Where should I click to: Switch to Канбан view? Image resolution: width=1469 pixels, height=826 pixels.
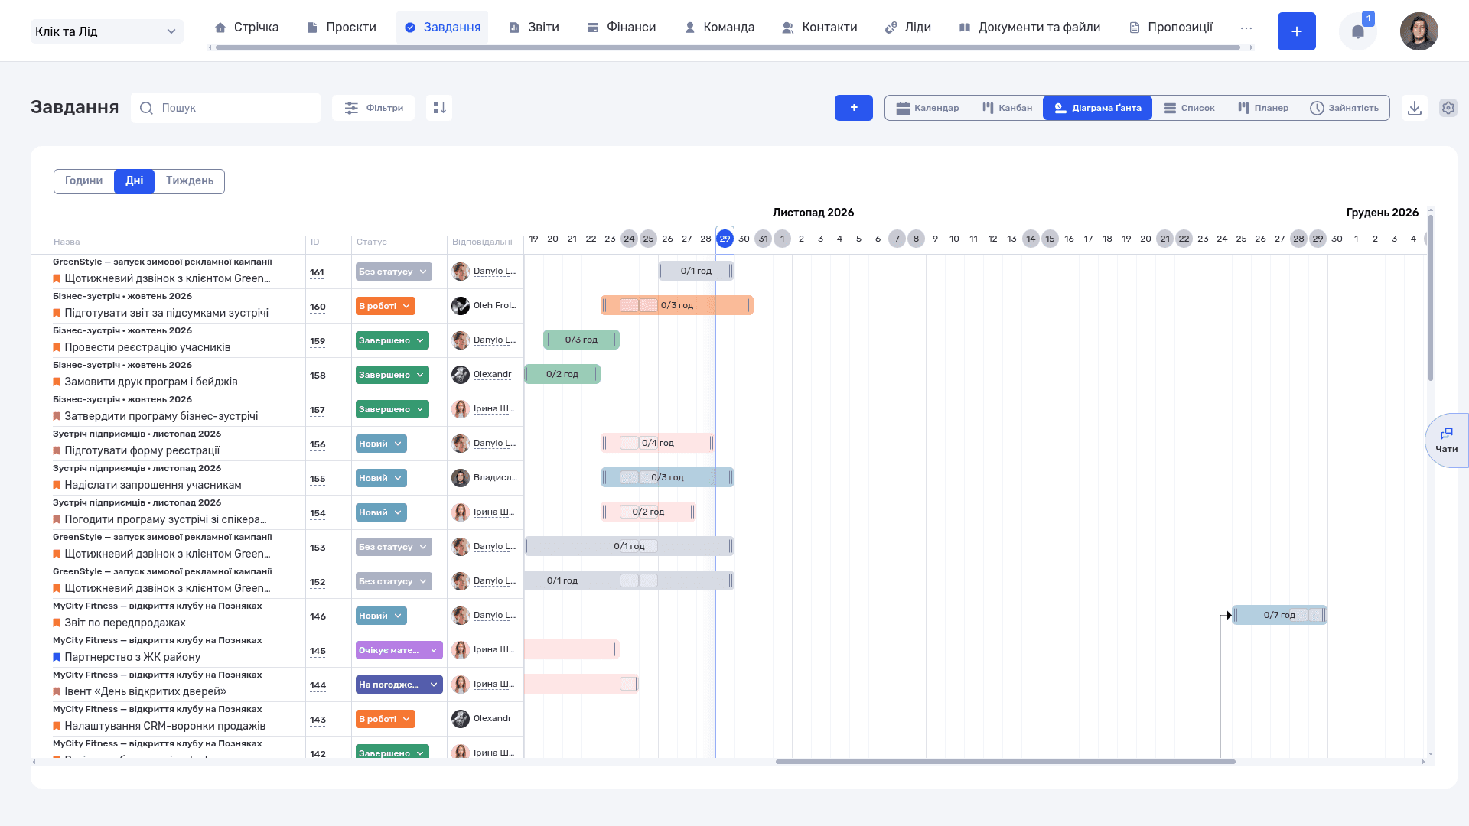click(1007, 108)
